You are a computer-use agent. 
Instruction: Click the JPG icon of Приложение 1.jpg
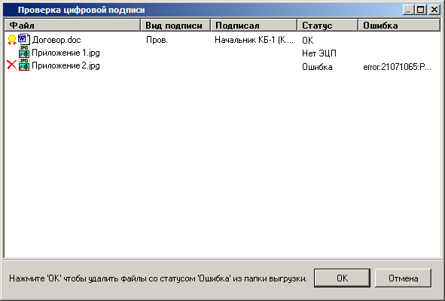[24, 52]
